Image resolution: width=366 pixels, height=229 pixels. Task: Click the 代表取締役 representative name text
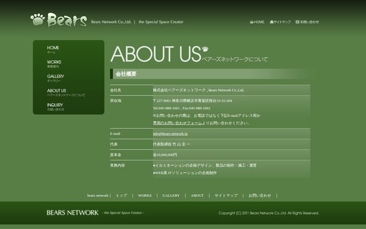(172, 144)
